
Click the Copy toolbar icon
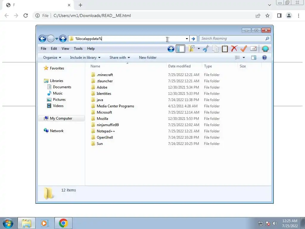215,49
